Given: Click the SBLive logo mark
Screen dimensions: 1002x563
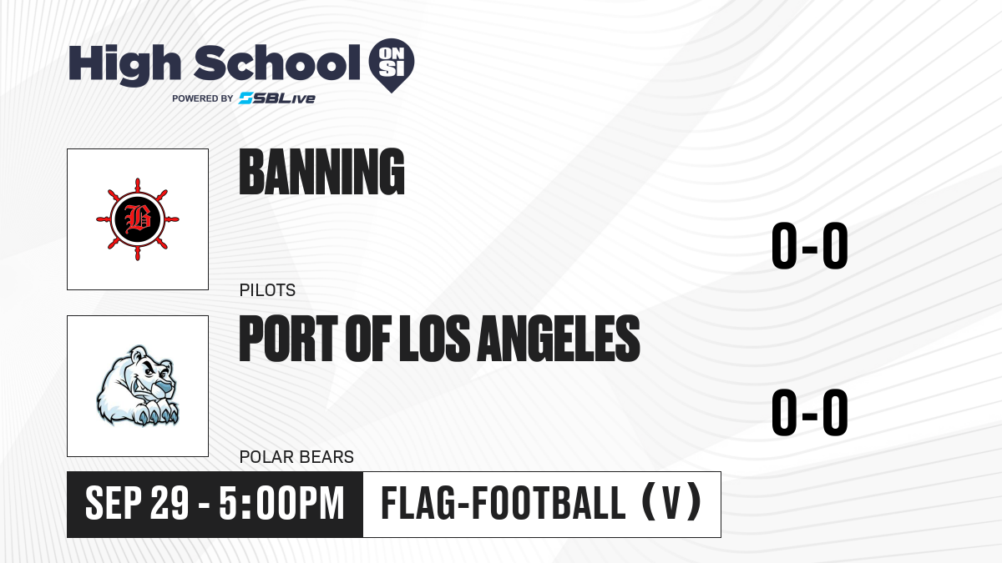Looking at the screenshot, I should (246, 98).
